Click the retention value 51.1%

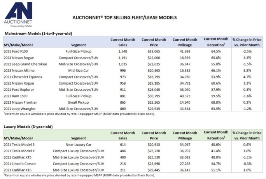pyautogui.click(x=216, y=170)
